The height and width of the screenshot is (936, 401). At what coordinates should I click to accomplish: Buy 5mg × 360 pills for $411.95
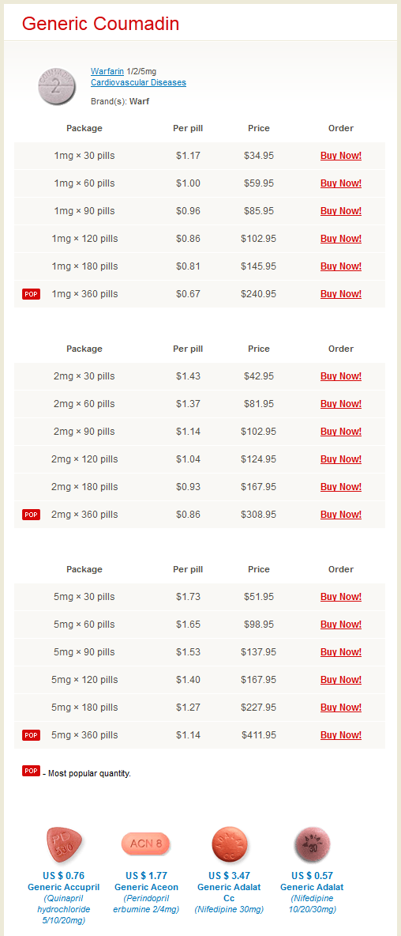[341, 735]
